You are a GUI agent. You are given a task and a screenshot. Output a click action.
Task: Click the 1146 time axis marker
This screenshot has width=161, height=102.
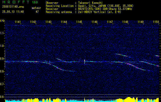tap(94, 22)
